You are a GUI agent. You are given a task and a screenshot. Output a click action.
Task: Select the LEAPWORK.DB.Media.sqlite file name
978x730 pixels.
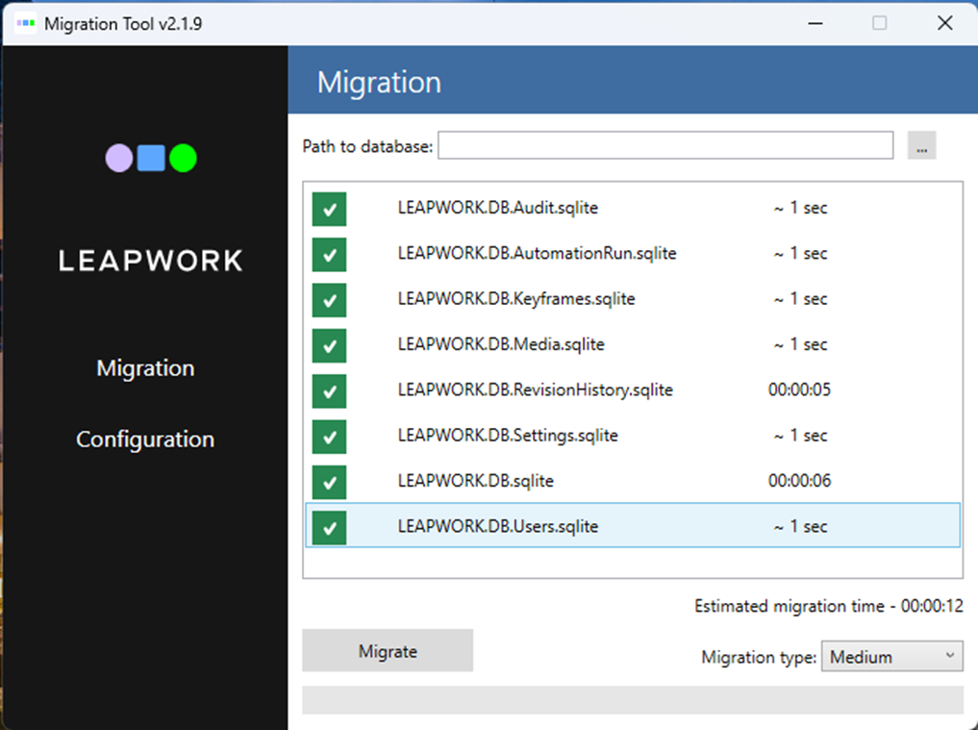point(501,344)
